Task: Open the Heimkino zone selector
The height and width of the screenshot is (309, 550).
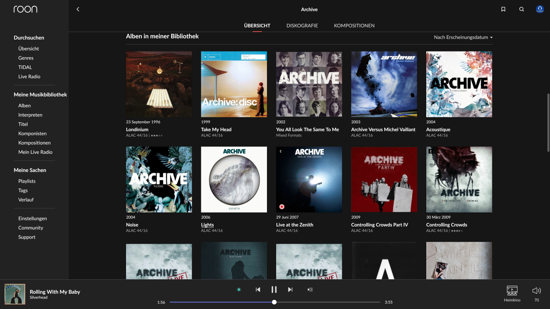Action: (512, 293)
